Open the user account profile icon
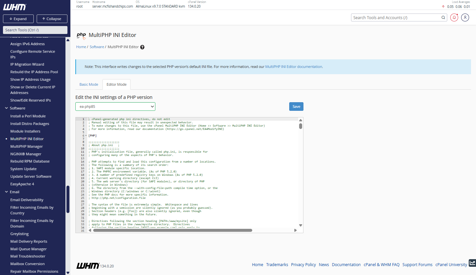The width and height of the screenshot is (476, 275). point(465,17)
